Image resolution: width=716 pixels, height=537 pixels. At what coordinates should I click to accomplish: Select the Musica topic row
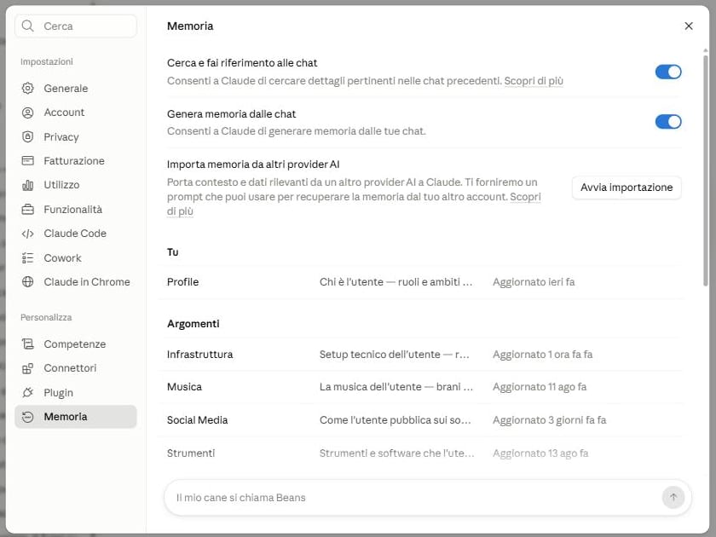pos(420,387)
